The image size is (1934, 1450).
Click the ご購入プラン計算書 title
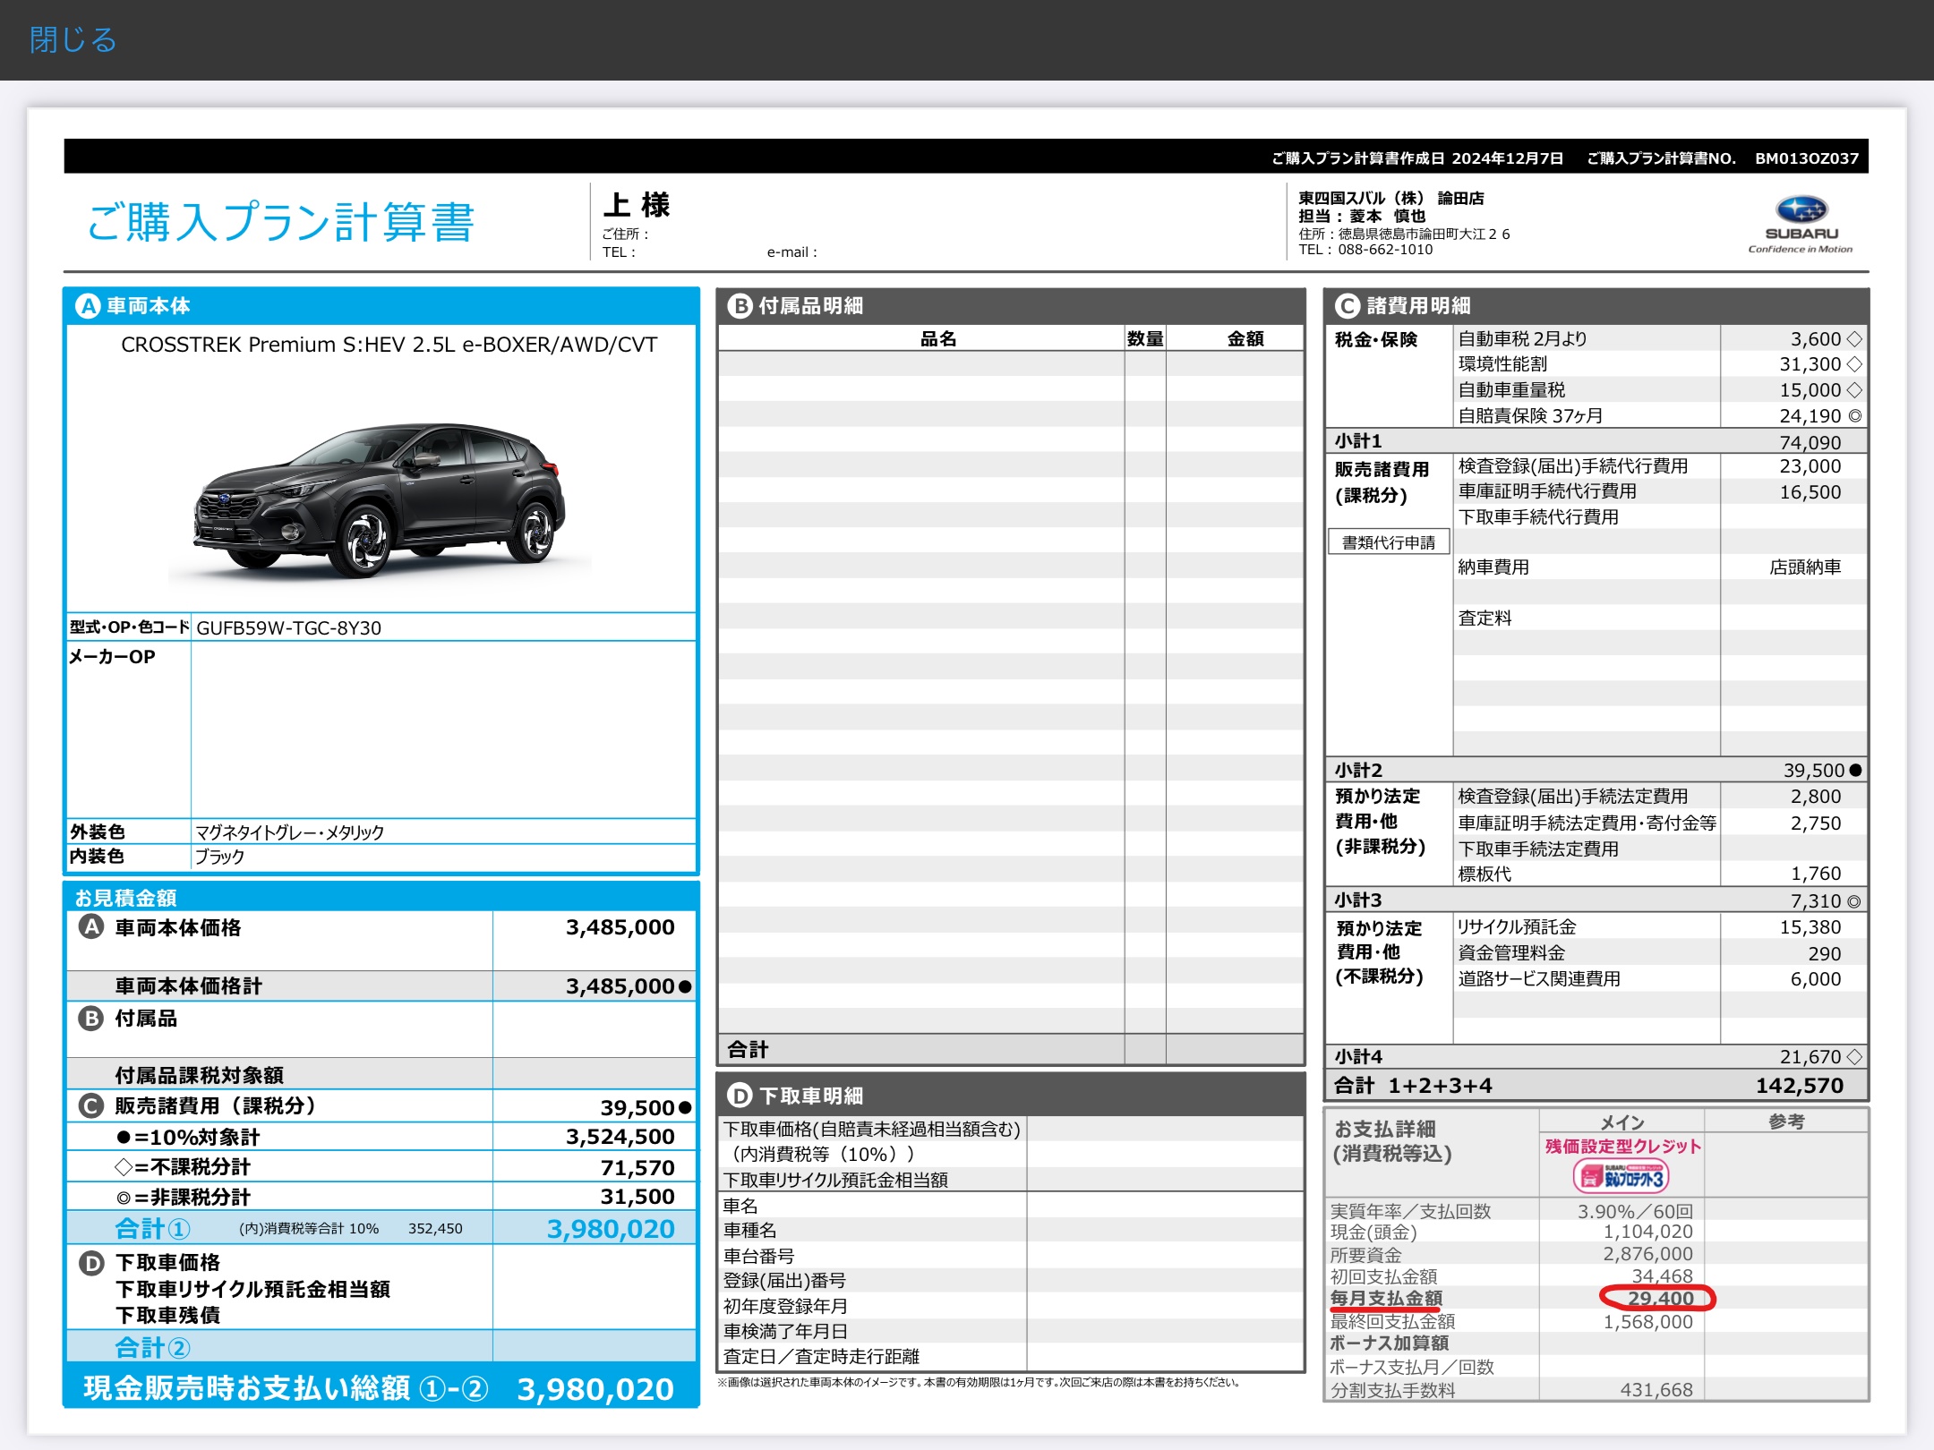click(280, 222)
